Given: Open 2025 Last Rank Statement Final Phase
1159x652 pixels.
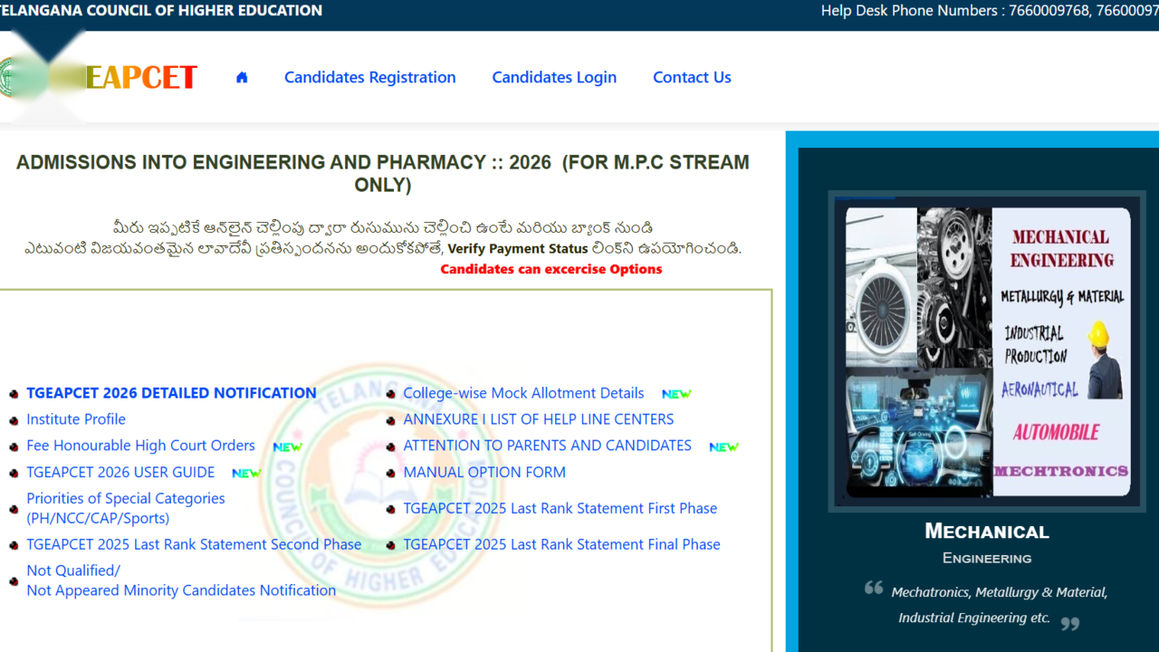Looking at the screenshot, I should (561, 544).
